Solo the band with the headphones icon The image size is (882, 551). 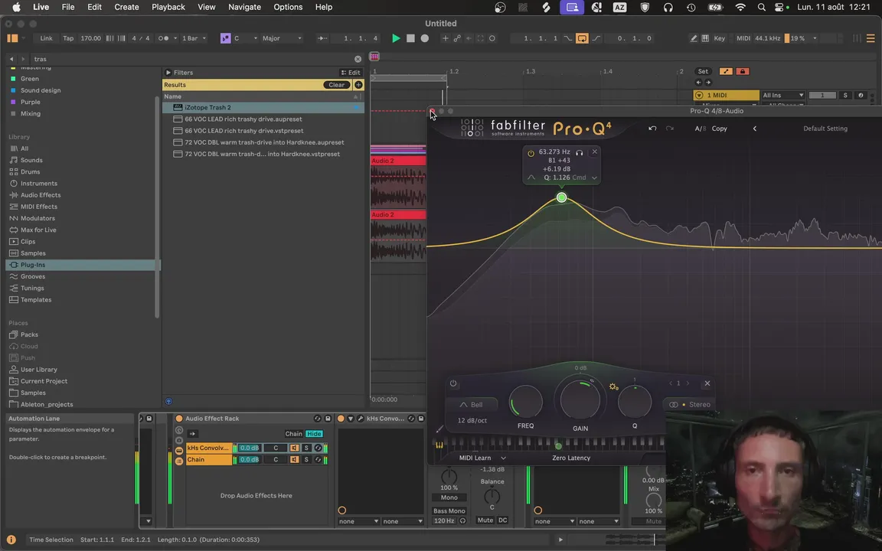pos(579,152)
